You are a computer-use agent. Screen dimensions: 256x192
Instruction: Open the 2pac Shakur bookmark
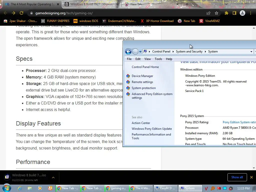coord(20,21)
